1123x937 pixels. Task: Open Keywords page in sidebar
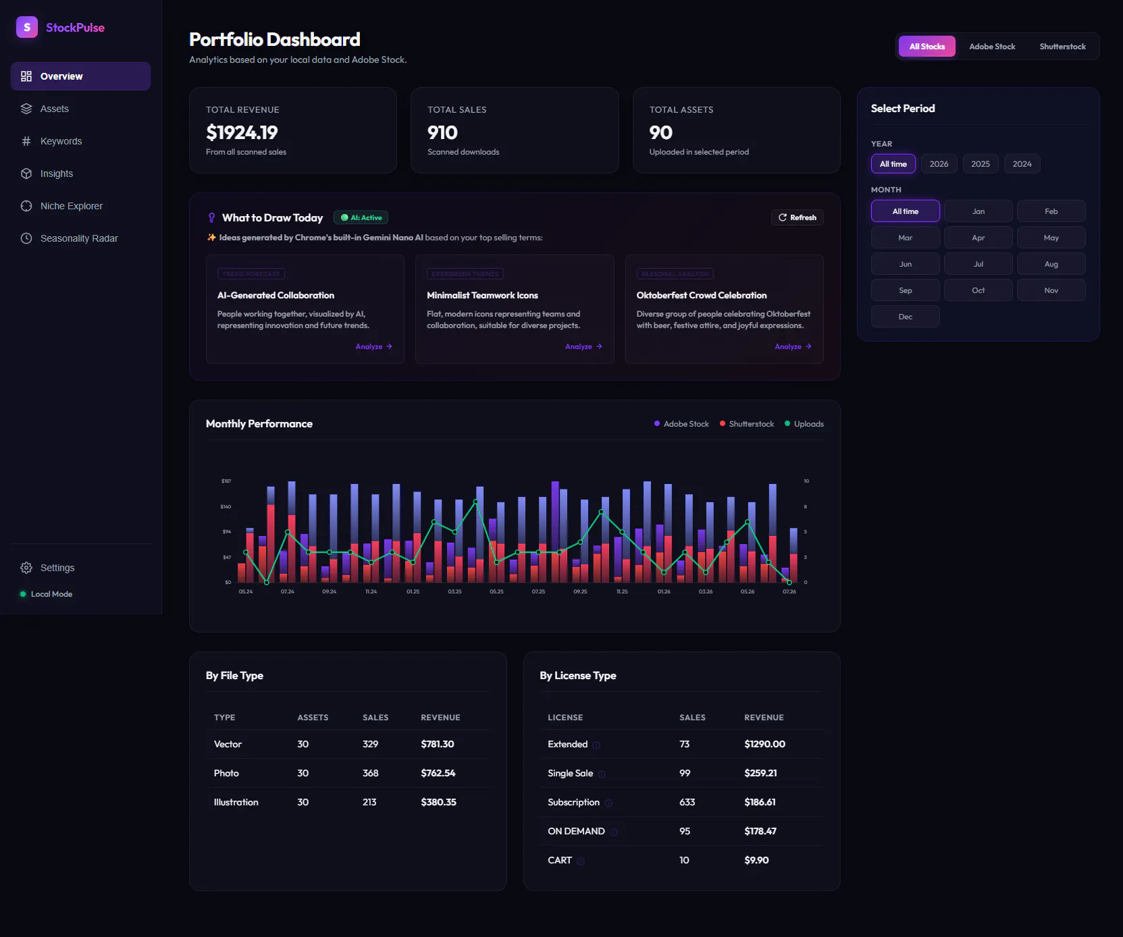[x=80, y=141]
